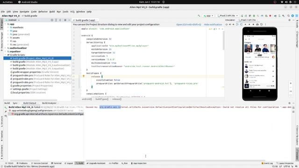Open Terminal tool window
The width and height of the screenshot is (299, 168).
click(56, 163)
